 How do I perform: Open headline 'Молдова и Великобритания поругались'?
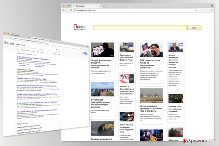click(x=127, y=90)
